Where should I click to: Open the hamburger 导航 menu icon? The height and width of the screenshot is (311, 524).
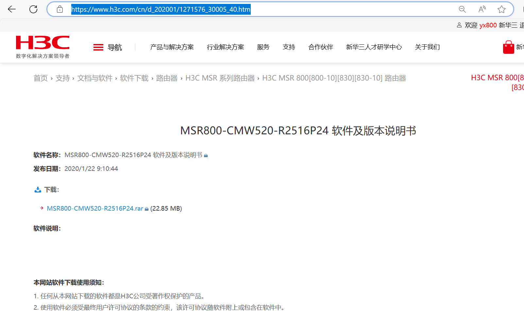[98, 48]
